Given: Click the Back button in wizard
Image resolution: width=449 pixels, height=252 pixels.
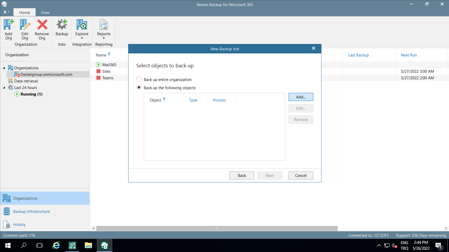Looking at the screenshot, I should [242, 176].
